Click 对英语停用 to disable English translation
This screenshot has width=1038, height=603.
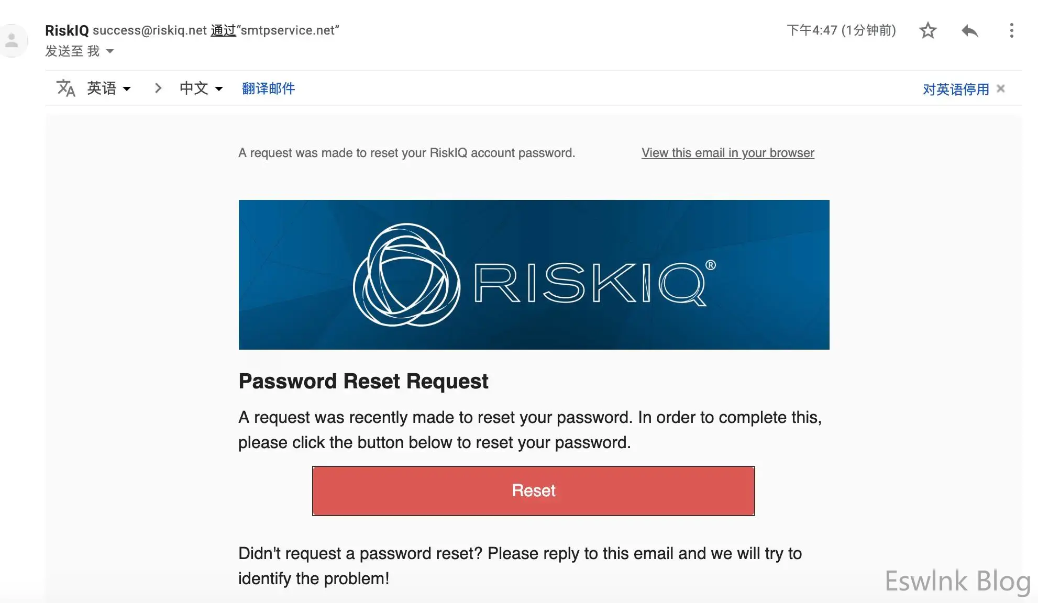(955, 89)
